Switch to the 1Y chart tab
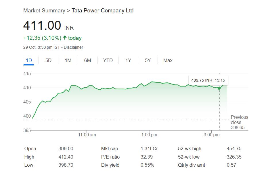266x175 pixels. 128,60
